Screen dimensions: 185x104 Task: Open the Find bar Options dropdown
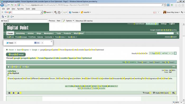[70, 21]
